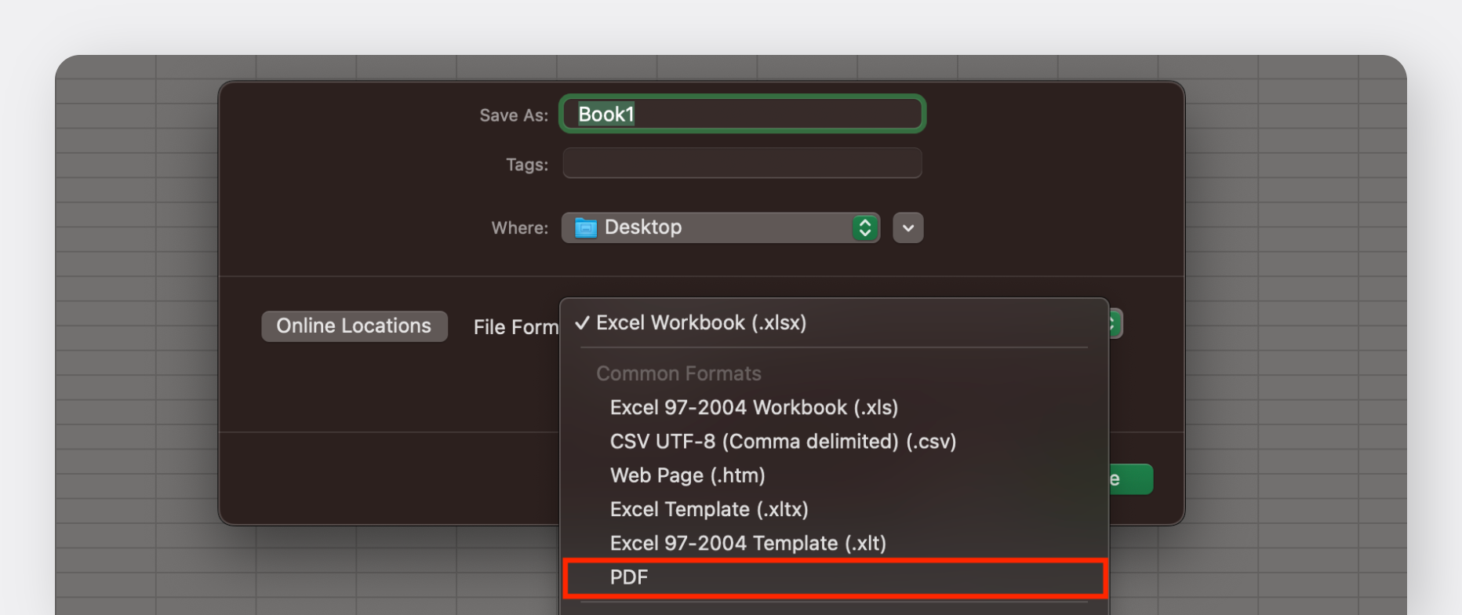Screen dimensions: 1462x615
Task: Click the Save As label text
Action: pyautogui.click(x=513, y=116)
